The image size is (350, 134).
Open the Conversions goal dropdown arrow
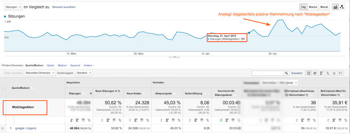coord(296,83)
